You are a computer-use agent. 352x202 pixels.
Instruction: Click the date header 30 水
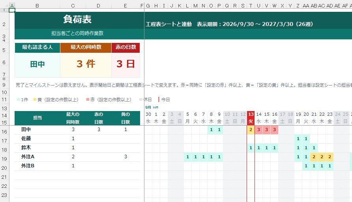tap(148, 118)
